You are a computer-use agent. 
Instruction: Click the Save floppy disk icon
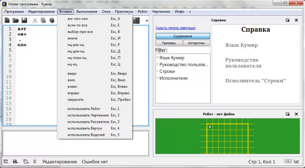tap(24, 20)
